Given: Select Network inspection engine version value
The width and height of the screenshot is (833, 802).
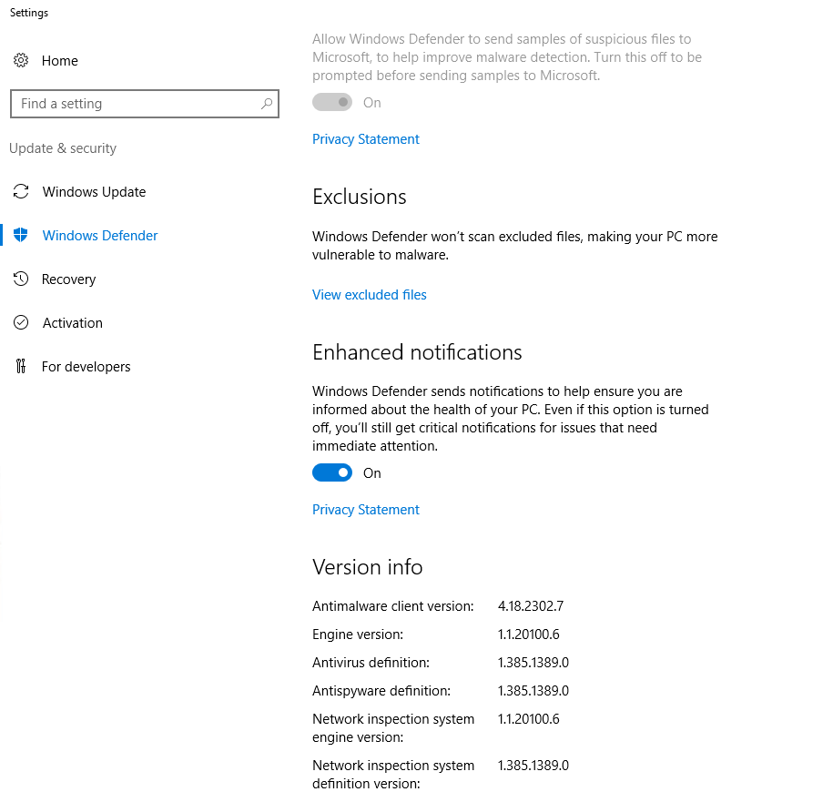Looking at the screenshot, I should (529, 718).
